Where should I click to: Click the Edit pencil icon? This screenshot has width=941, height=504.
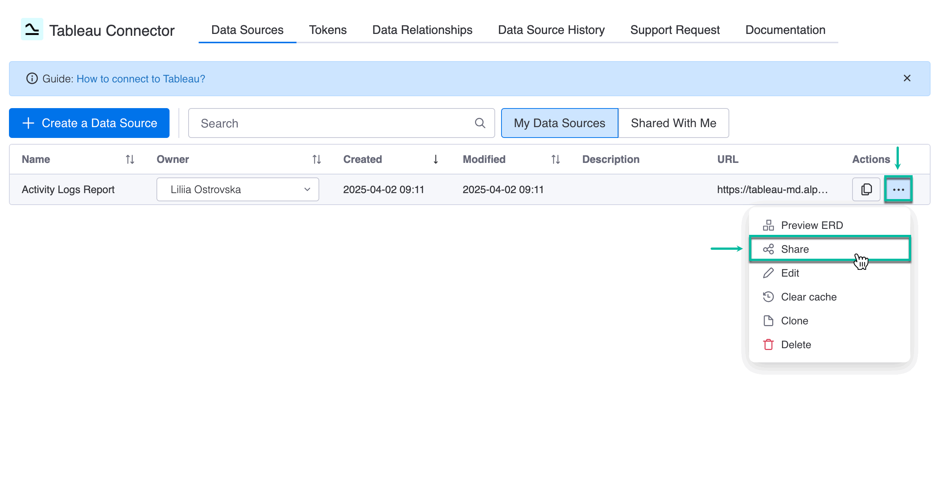(768, 273)
